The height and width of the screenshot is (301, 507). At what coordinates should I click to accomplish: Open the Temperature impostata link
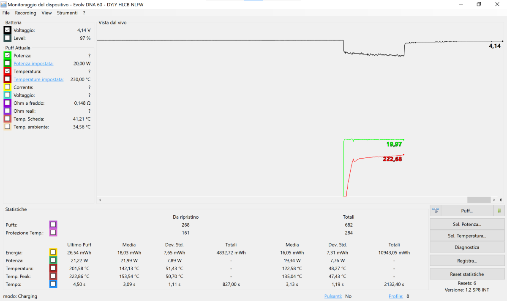(x=38, y=79)
